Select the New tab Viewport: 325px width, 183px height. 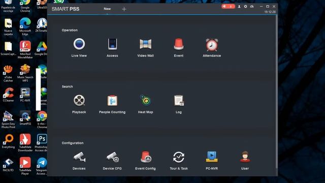point(107,9)
